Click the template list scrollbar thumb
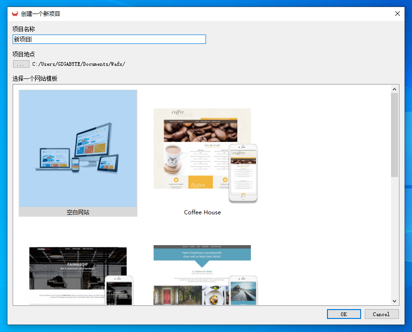412x332 pixels. click(x=395, y=134)
